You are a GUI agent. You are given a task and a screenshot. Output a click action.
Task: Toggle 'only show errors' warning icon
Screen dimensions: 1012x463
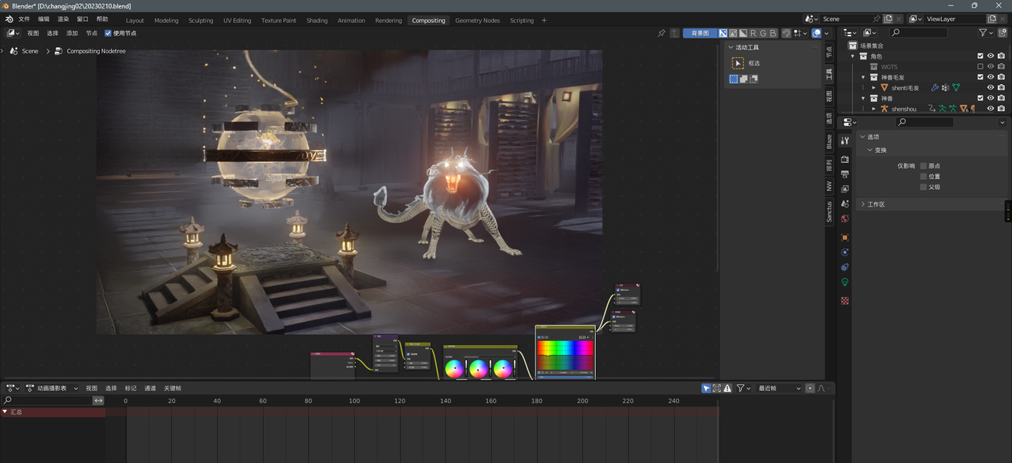pos(727,388)
